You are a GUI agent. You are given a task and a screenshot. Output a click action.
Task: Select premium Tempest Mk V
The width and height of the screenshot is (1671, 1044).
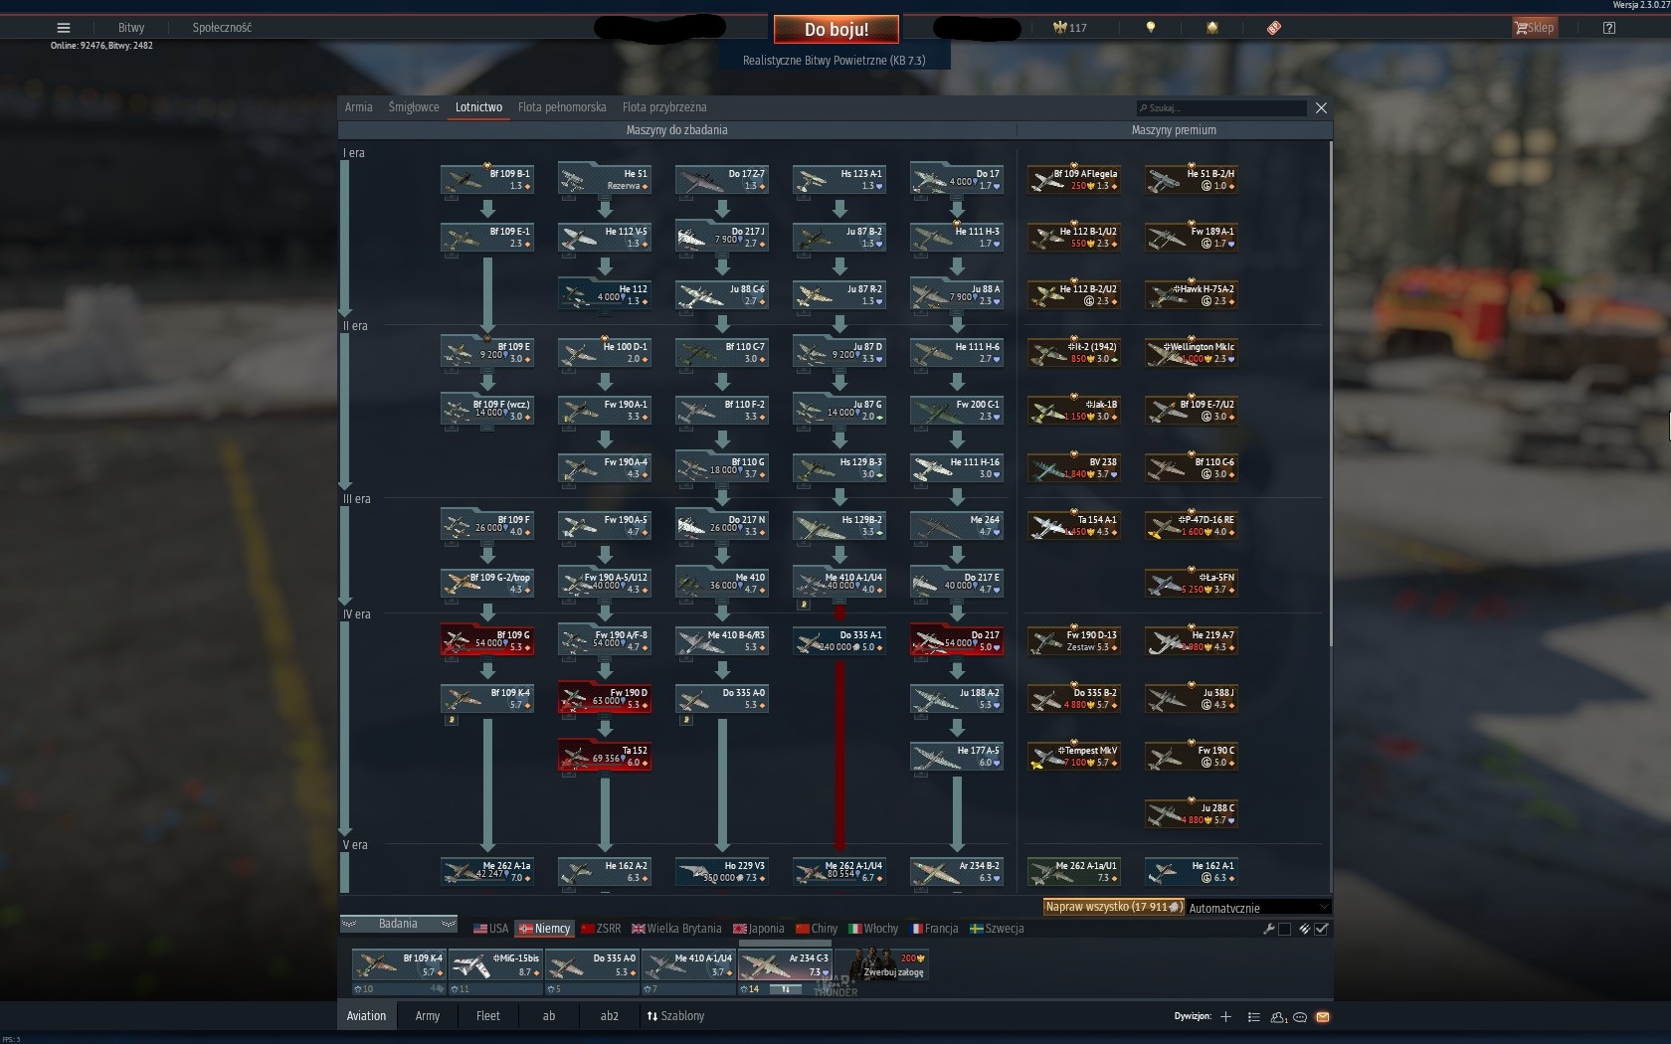(x=1074, y=756)
